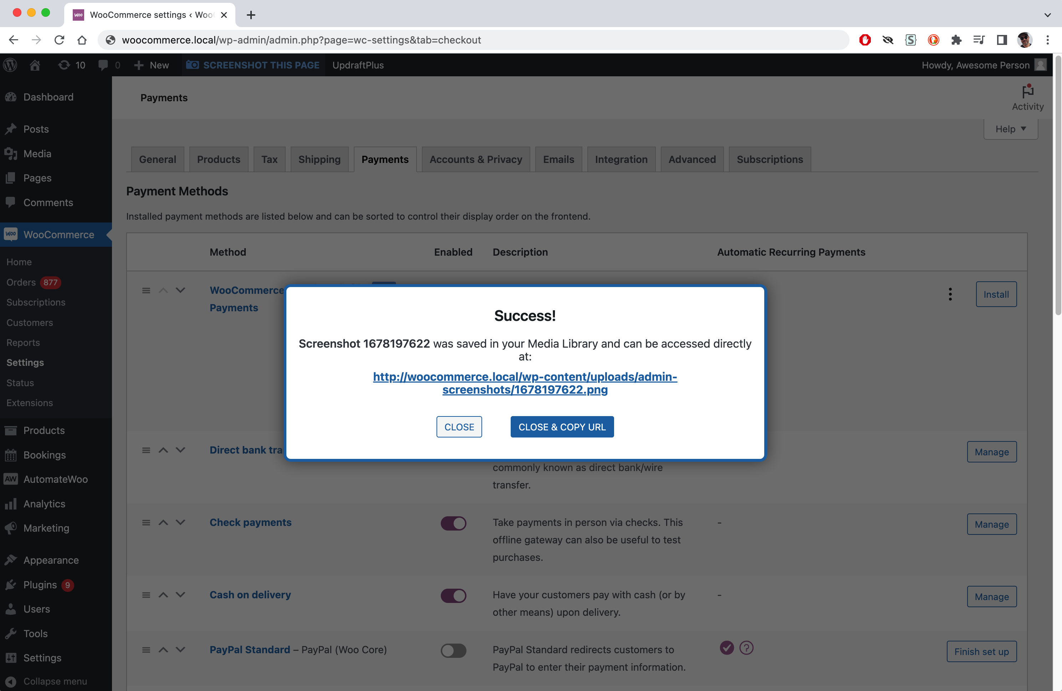Screen dimensions: 1062x691
Task: Reload the page in browser toolbar
Action: click(x=59, y=40)
